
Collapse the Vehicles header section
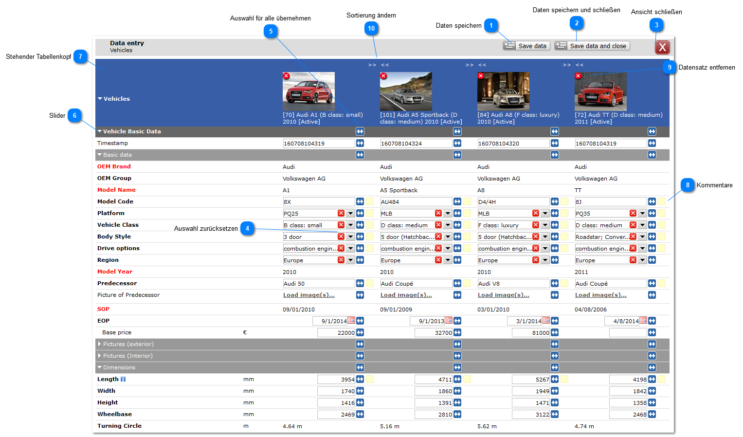point(100,99)
